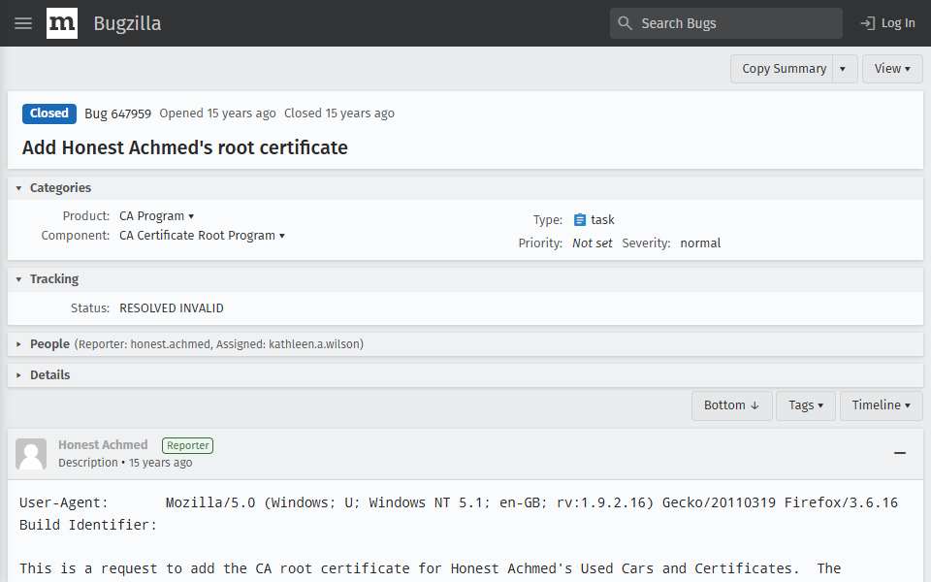Click 'Opened 15 years ago' text
This screenshot has height=582, width=931.
(217, 113)
